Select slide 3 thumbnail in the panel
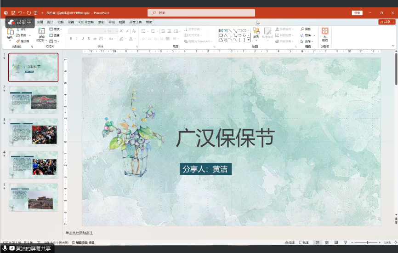 click(x=34, y=132)
